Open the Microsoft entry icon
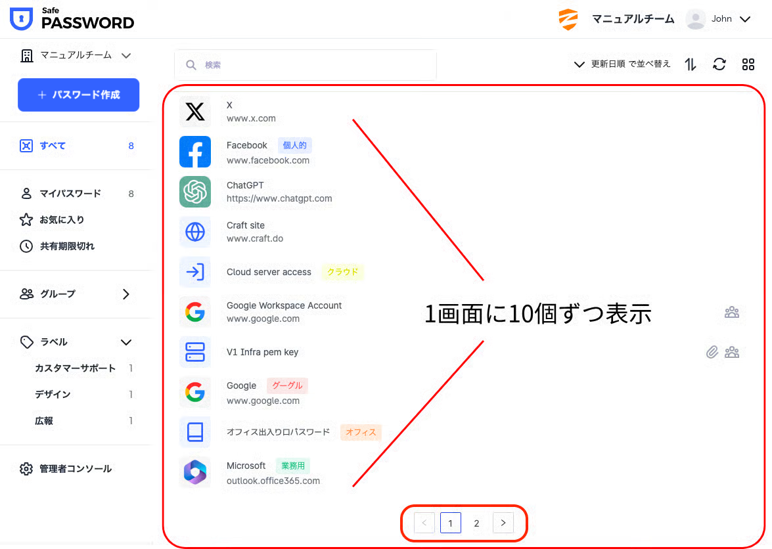 (x=195, y=472)
